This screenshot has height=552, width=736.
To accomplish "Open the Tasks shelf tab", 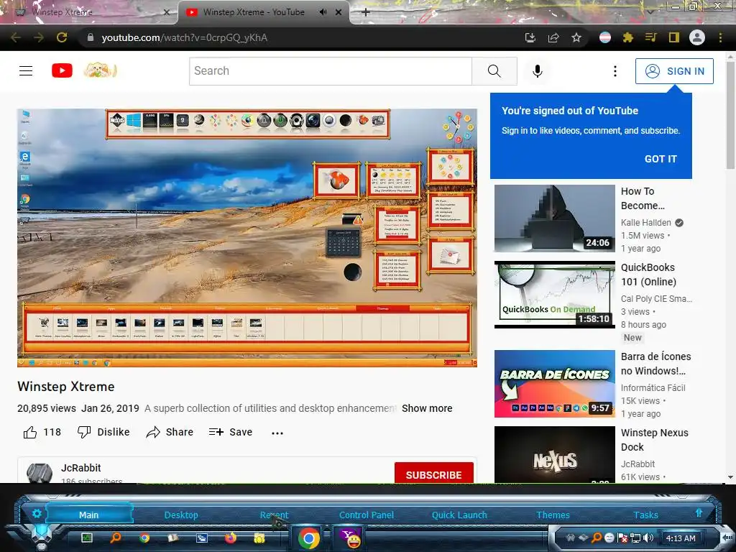I will [x=645, y=515].
